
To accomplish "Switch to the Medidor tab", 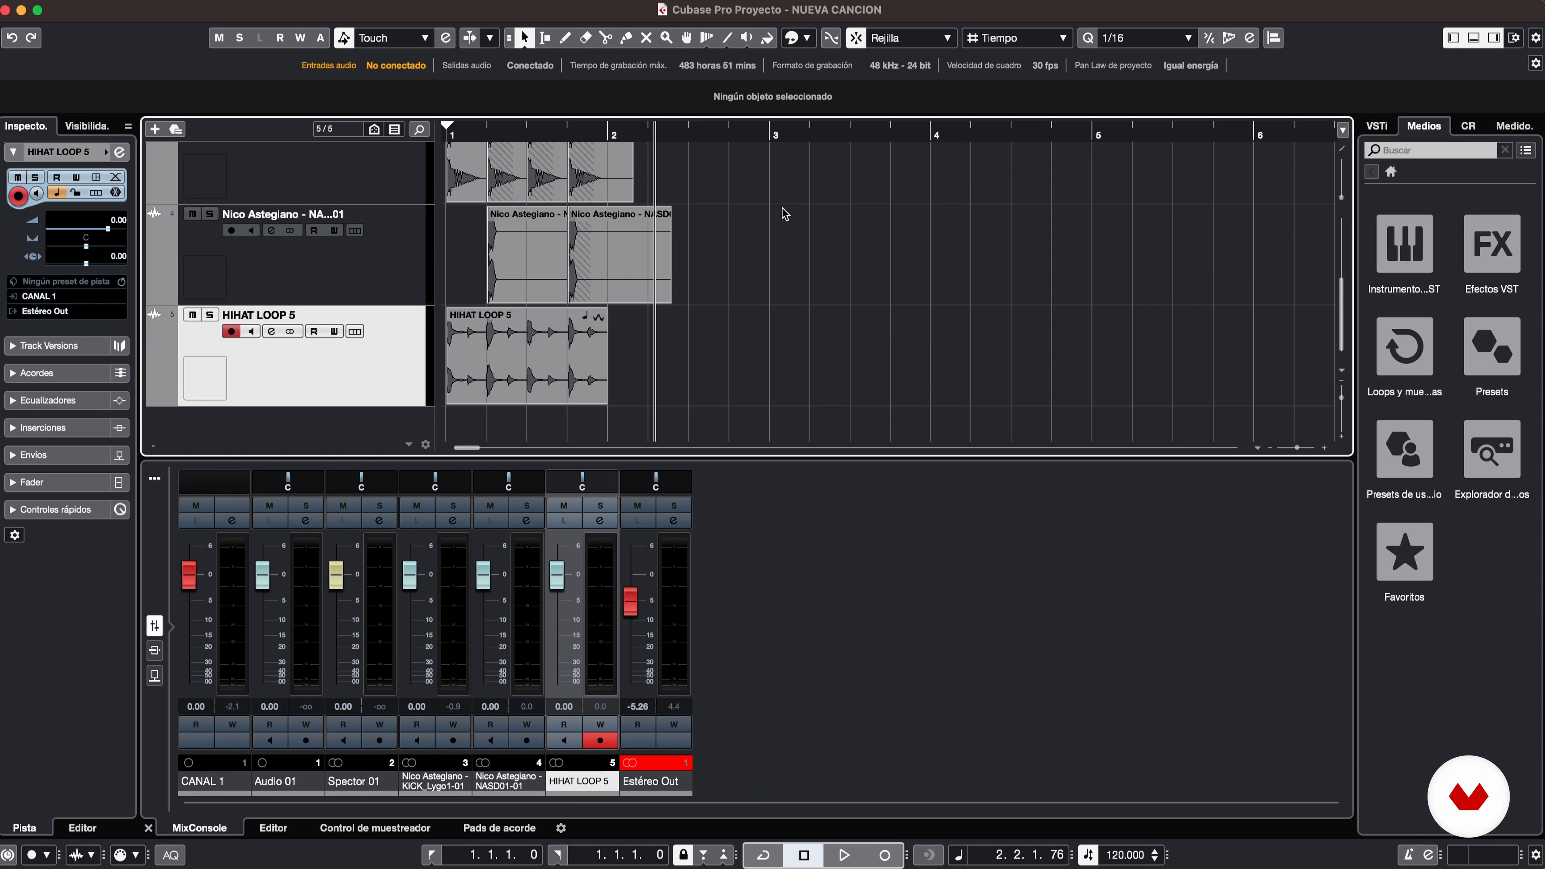I will 1514,126.
